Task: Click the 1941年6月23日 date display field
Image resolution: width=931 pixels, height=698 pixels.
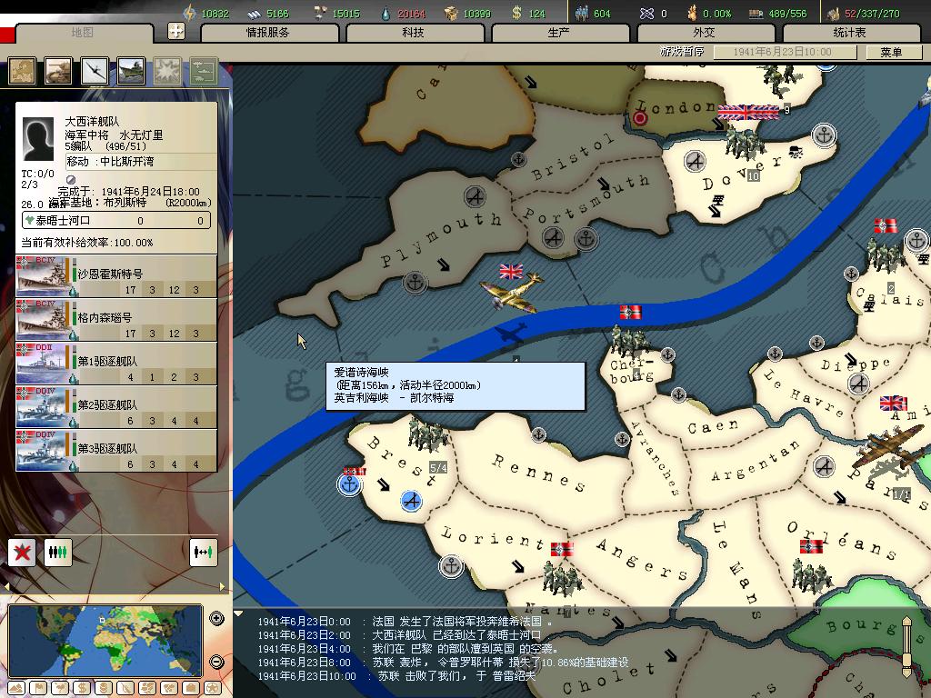Action: tap(785, 52)
